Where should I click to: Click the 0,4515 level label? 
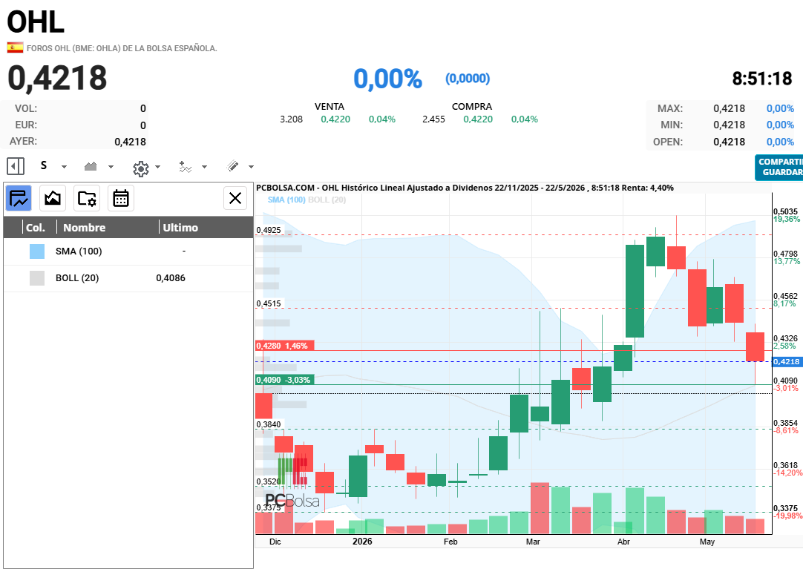coord(269,303)
